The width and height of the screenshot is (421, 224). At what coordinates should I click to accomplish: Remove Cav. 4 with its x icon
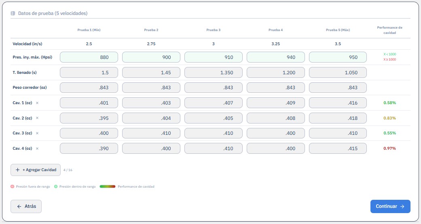(x=37, y=149)
